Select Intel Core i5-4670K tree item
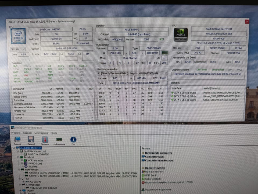Image resolution: width=258 pixels, height=194 pixels. tap(38, 154)
